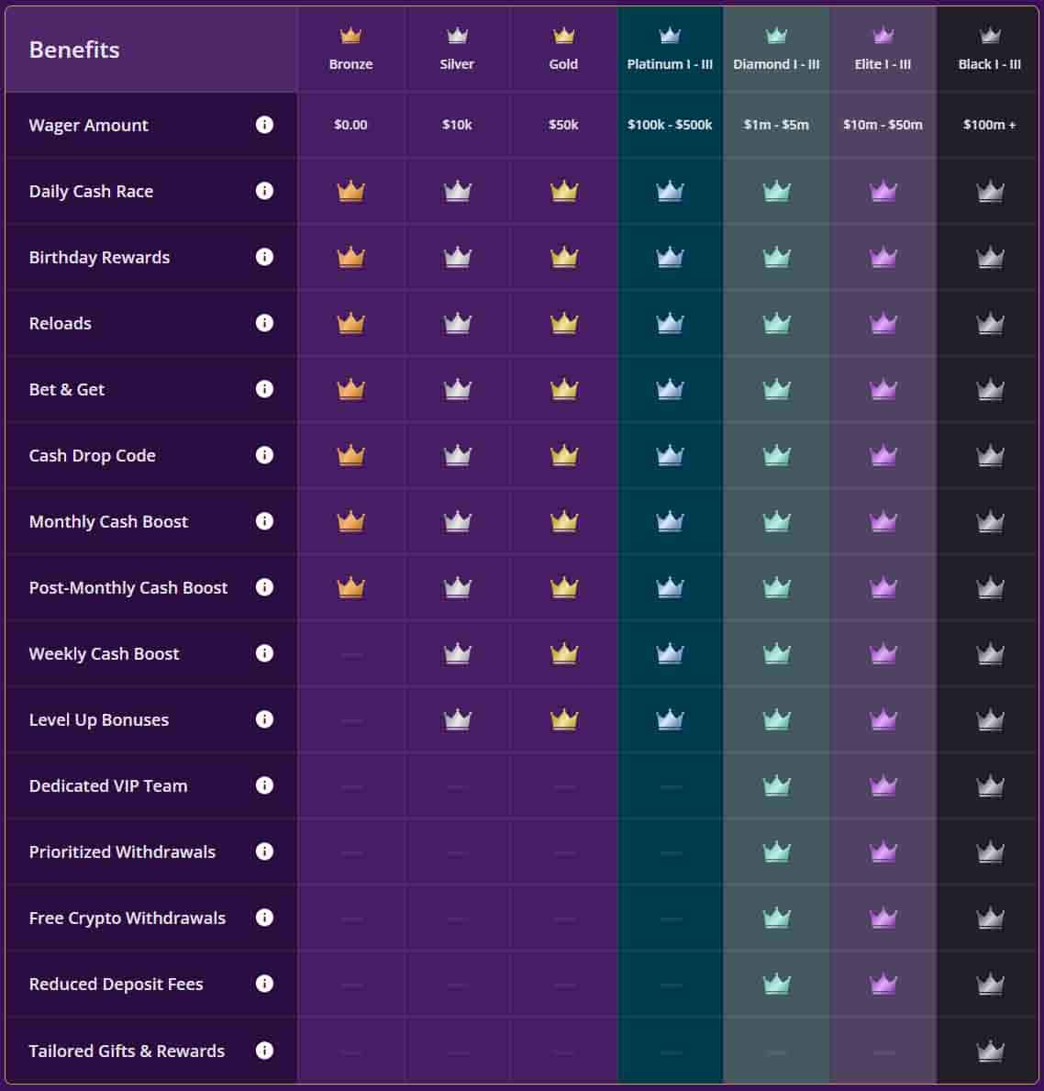Open Cash Drop Code info icon
The image size is (1044, 1091).
(x=264, y=455)
